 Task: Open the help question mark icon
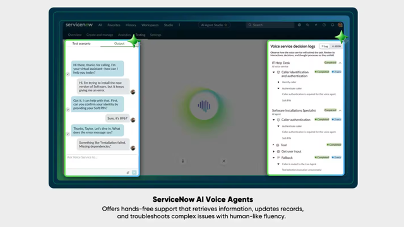click(324, 25)
